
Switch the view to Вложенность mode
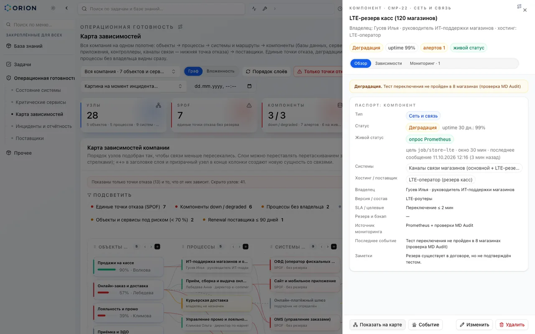[x=220, y=71]
